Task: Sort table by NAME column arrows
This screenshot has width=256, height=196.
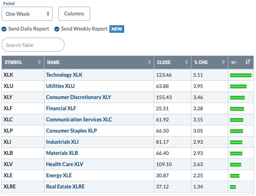Action: pyautogui.click(x=149, y=62)
